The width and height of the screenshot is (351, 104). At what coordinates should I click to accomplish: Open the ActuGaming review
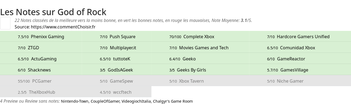[37, 59]
